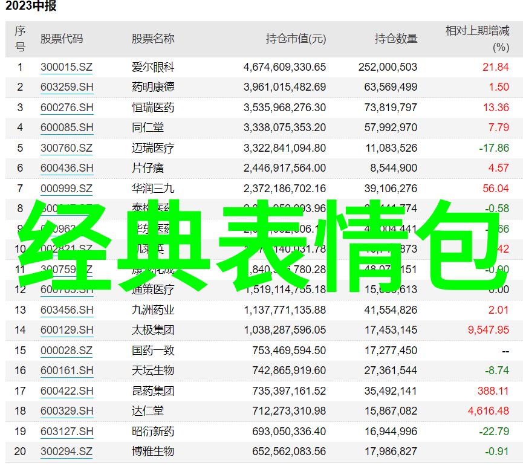Select percentage change 9,547.95
Image resolution: width=523 pixels, height=469 pixels.
pyautogui.click(x=489, y=330)
